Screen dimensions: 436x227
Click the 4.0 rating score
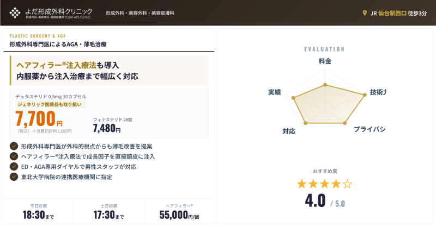316,200
